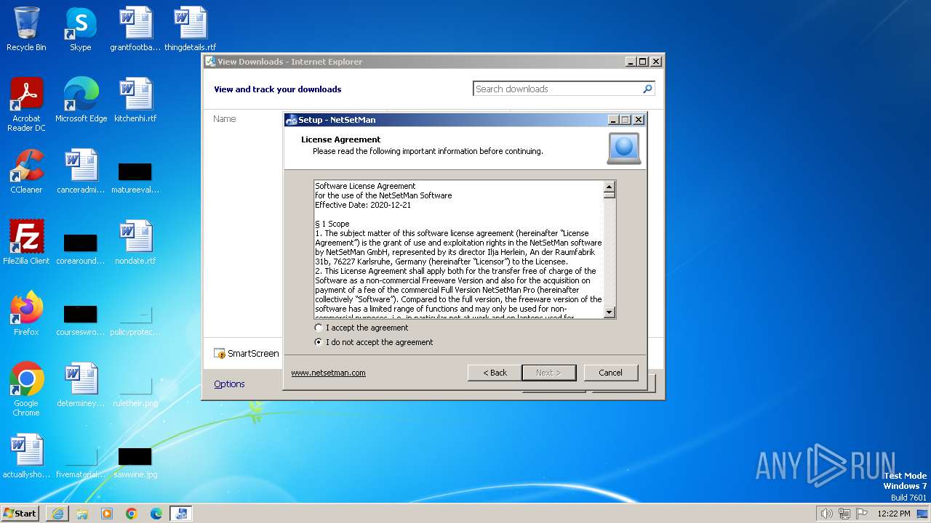Select the kitchenhi.rtf document icon
The image size is (931, 523).
pyautogui.click(x=135, y=100)
